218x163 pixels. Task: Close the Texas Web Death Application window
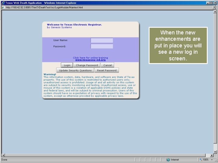tap(215, 3)
